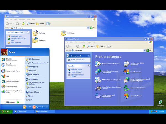
Task: Open address bar dropdown in My Documents
Action: pos(88,28)
